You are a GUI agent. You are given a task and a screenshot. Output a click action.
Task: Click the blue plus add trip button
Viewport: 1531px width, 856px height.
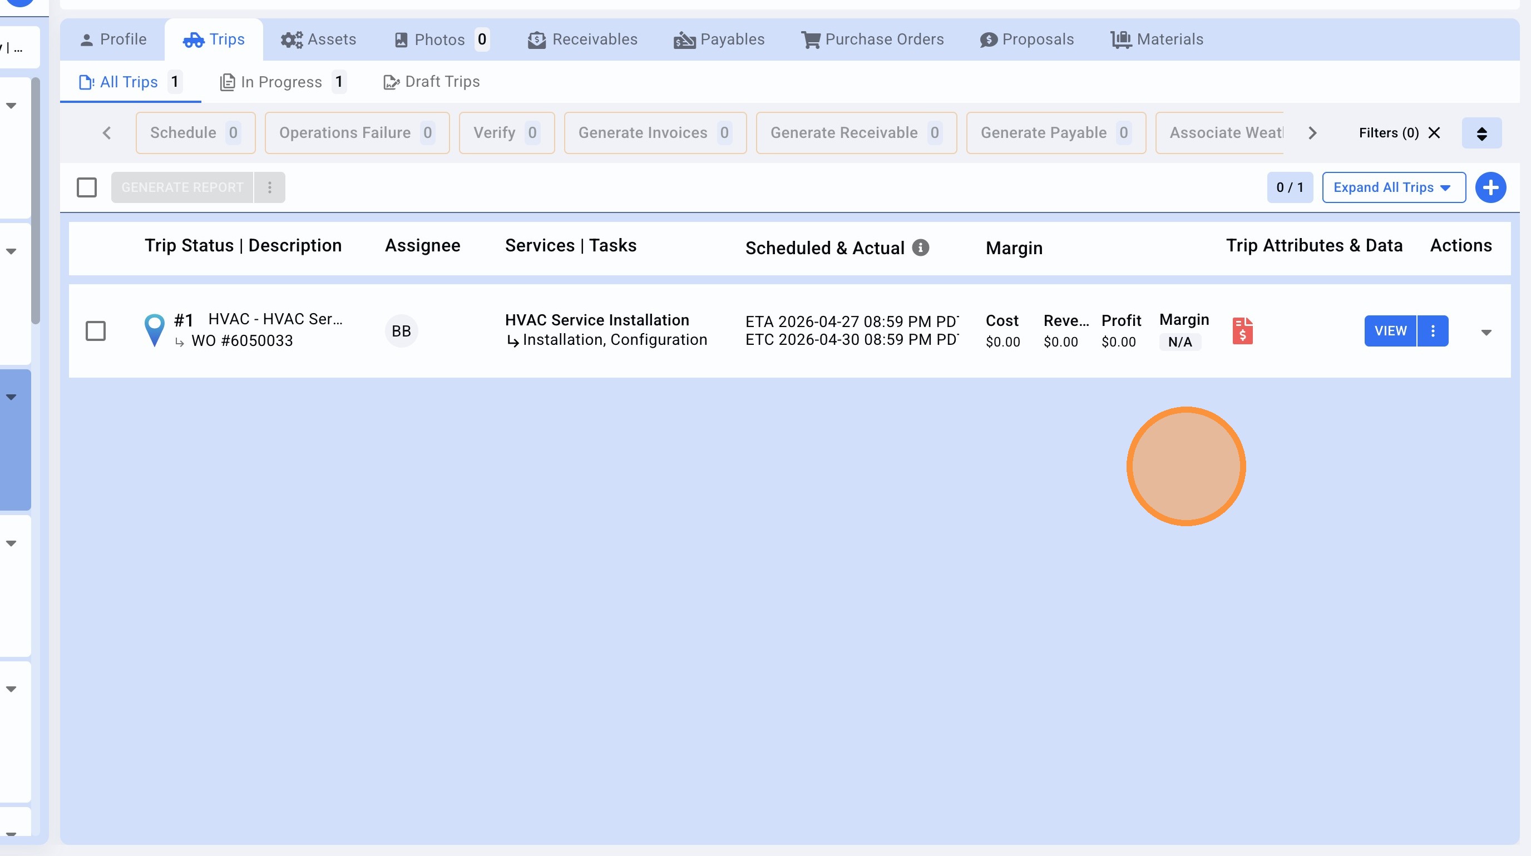point(1490,187)
